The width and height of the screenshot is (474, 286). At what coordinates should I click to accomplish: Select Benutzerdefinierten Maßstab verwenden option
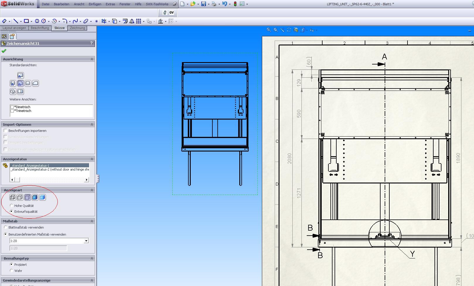tap(6, 234)
